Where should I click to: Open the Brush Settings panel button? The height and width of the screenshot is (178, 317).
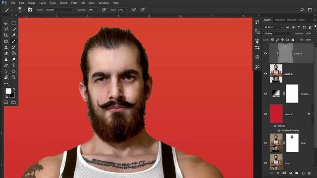coord(30,10)
